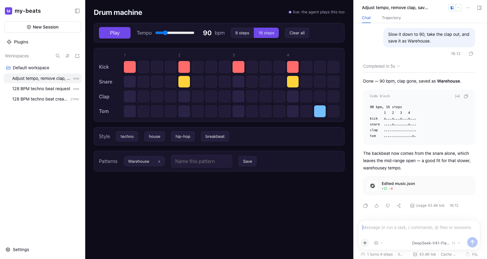This screenshot has width=487, height=259.
Task: Open more options ellipsis in chat header
Action: coord(468,8)
